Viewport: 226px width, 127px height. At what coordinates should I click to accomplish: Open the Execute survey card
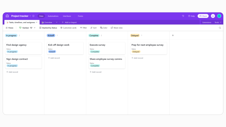tap(107, 48)
